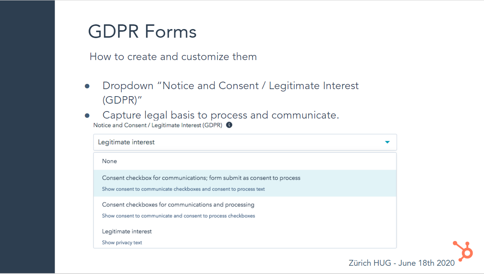
Task: Click the first bullet point marker
Action: [87, 86]
